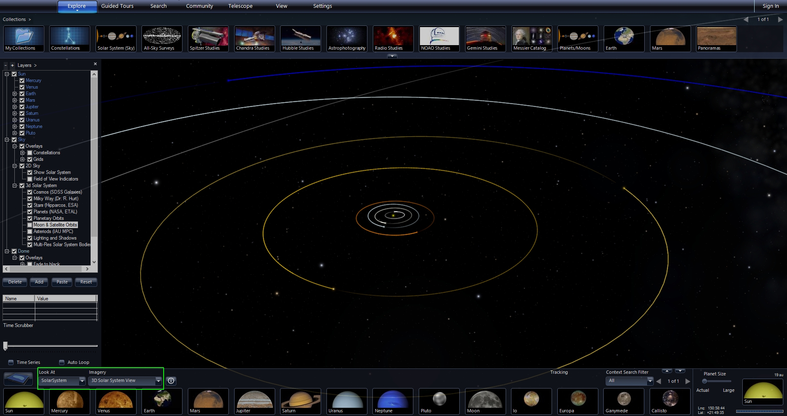The height and width of the screenshot is (416, 787).
Task: Select the Neptune thumbnail in the bottom strip
Action: (393, 401)
